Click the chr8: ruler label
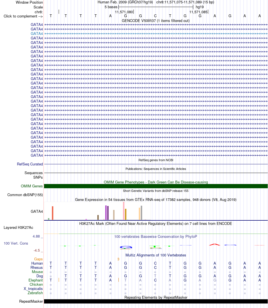 pos(39,12)
